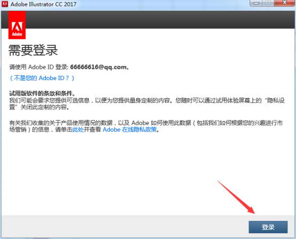This screenshot has width=296, height=239.
Task: Close the Adobe Illustrator CC 2017 window
Action: click(x=285, y=3)
